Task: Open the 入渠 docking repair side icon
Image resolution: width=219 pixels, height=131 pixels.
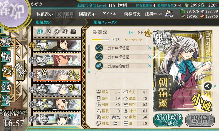Action: 6,86
